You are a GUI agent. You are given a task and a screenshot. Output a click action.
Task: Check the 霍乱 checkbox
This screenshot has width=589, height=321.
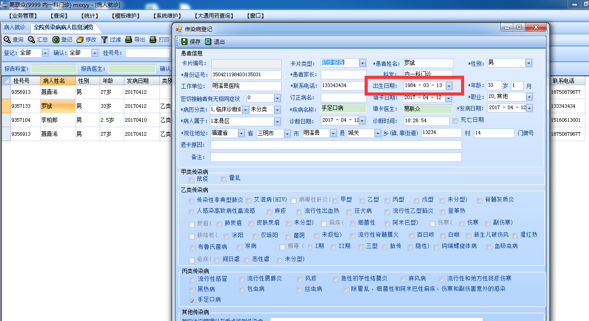(x=224, y=179)
